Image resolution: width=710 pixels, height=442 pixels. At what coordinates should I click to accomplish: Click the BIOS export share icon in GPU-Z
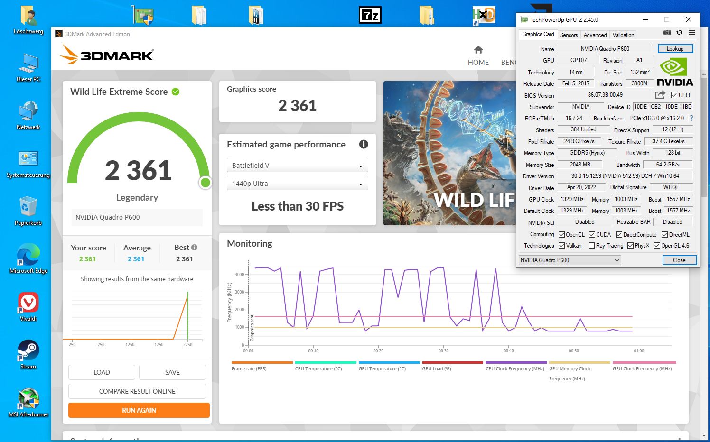coord(660,95)
